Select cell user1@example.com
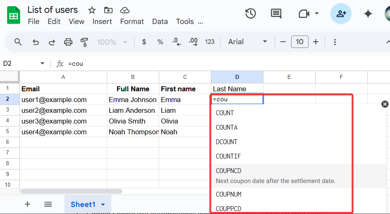The image size is (390, 214). point(63,100)
